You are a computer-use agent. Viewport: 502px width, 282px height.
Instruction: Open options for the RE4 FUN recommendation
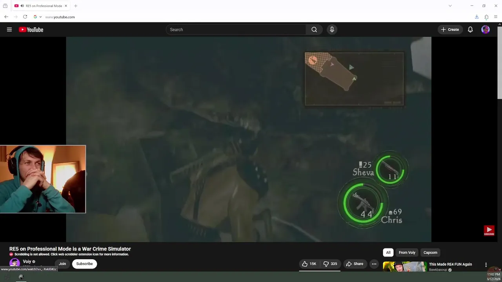[486, 265]
